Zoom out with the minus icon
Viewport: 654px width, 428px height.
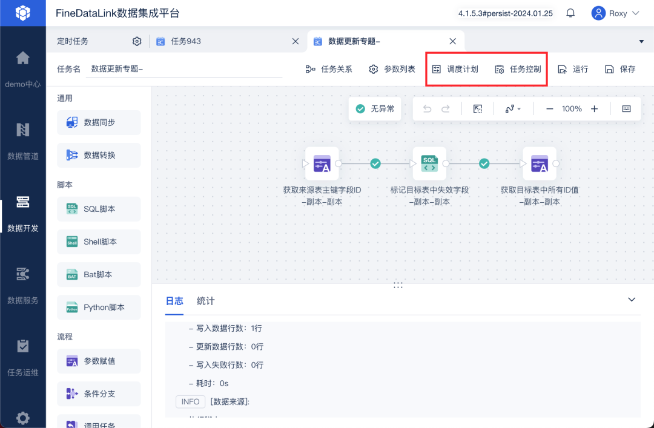pyautogui.click(x=550, y=109)
